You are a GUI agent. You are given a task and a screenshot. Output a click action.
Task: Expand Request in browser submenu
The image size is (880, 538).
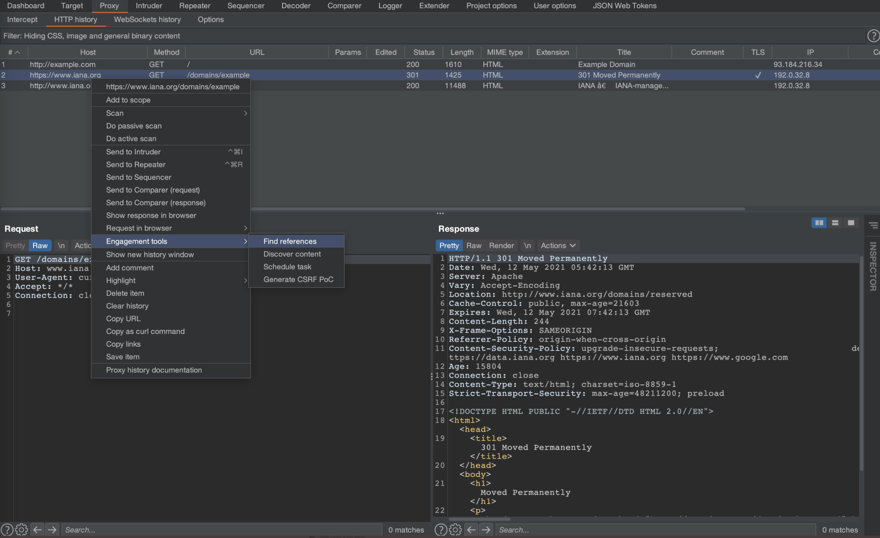coord(171,228)
